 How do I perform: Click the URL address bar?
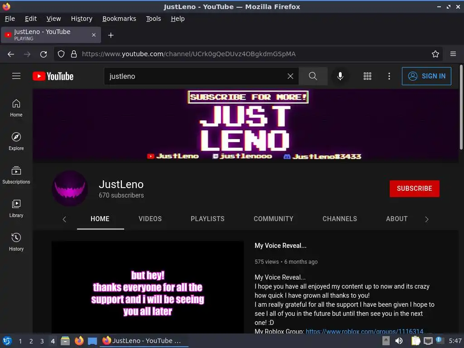pyautogui.click(x=249, y=54)
